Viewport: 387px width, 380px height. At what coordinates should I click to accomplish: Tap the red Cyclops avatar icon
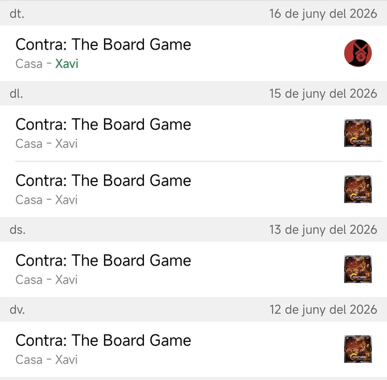coord(357,53)
